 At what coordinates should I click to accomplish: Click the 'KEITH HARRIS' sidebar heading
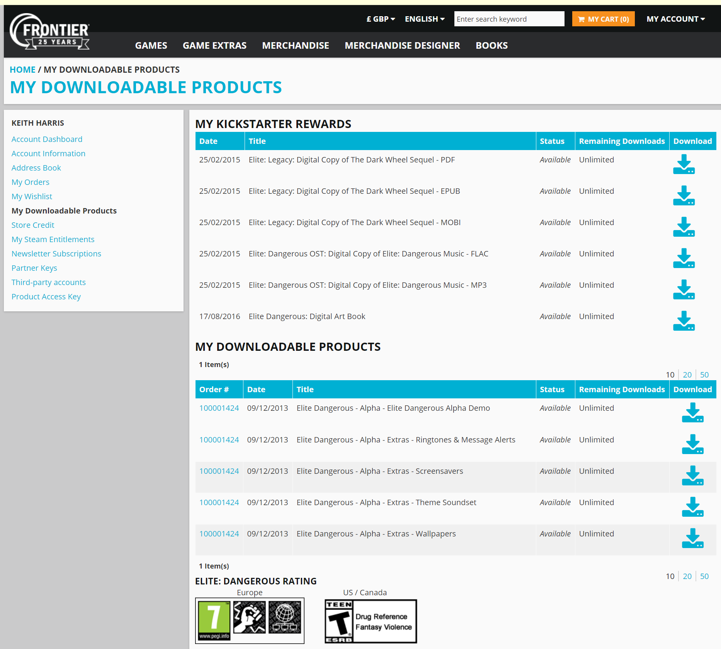pos(38,123)
